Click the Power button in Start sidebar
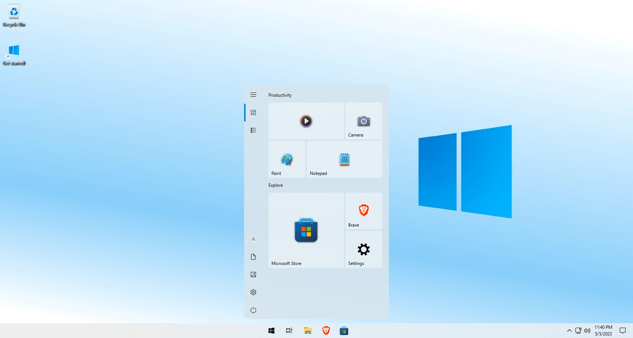This screenshot has width=633, height=338. [253, 310]
